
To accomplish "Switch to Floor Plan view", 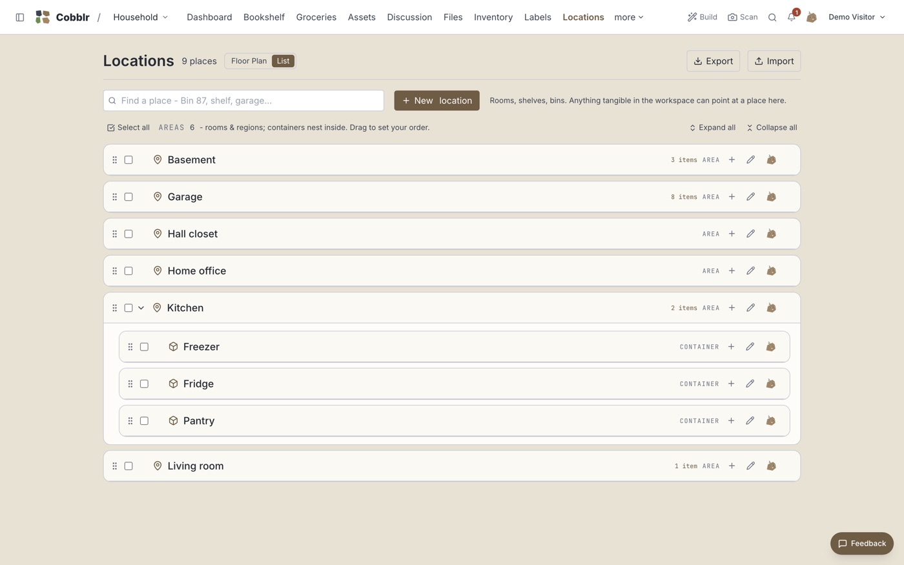I will (249, 61).
